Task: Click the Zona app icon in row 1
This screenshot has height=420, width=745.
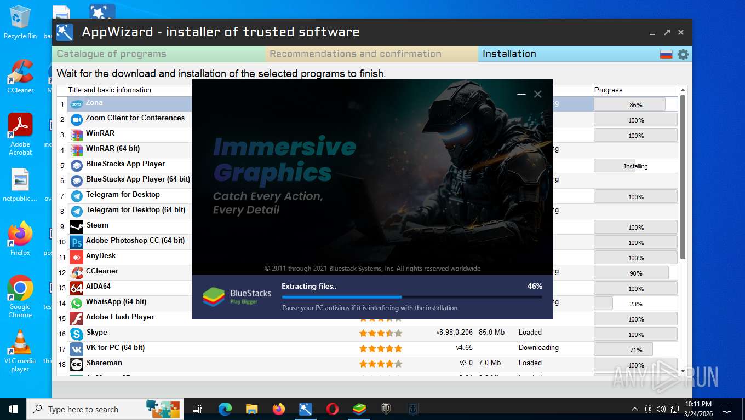Action: [x=77, y=104]
